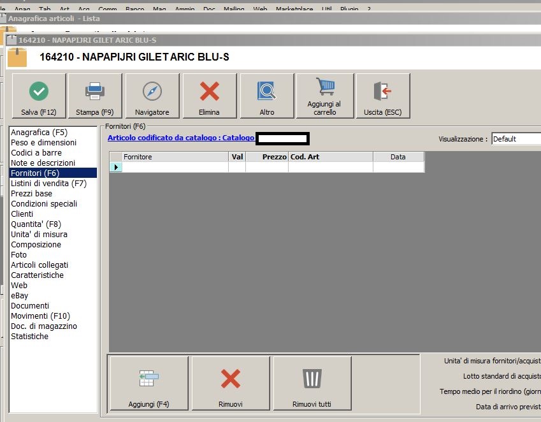The image size is (541, 422).
Task: Open the Banco menu
Action: pos(135,8)
